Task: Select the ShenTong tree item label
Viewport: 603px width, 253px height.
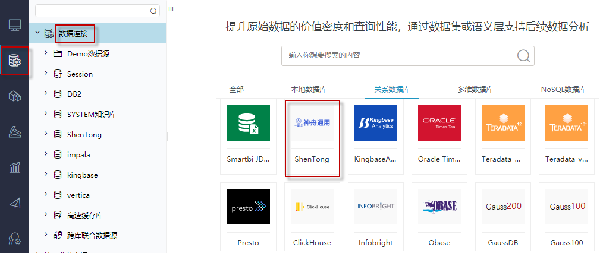Action: click(x=84, y=135)
